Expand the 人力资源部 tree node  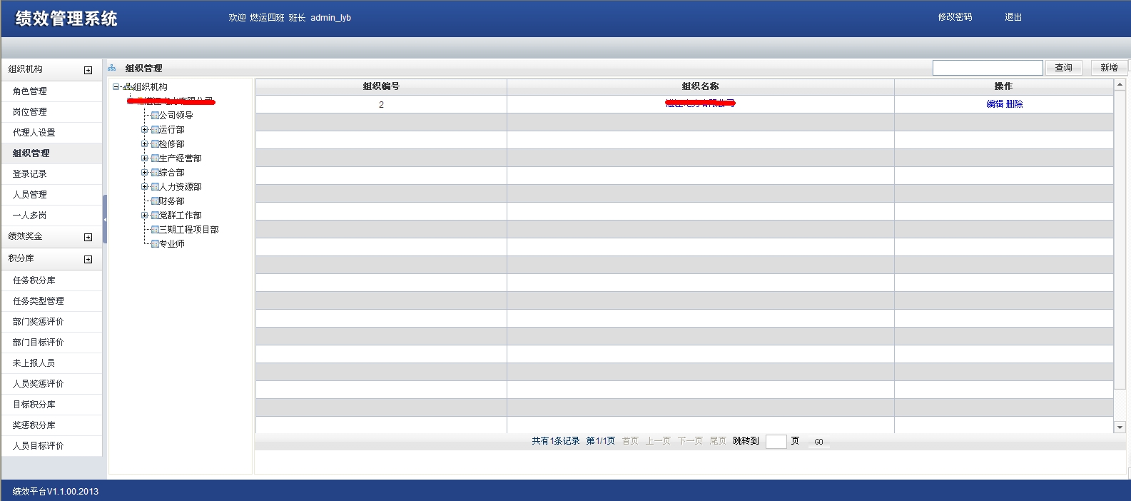(144, 187)
